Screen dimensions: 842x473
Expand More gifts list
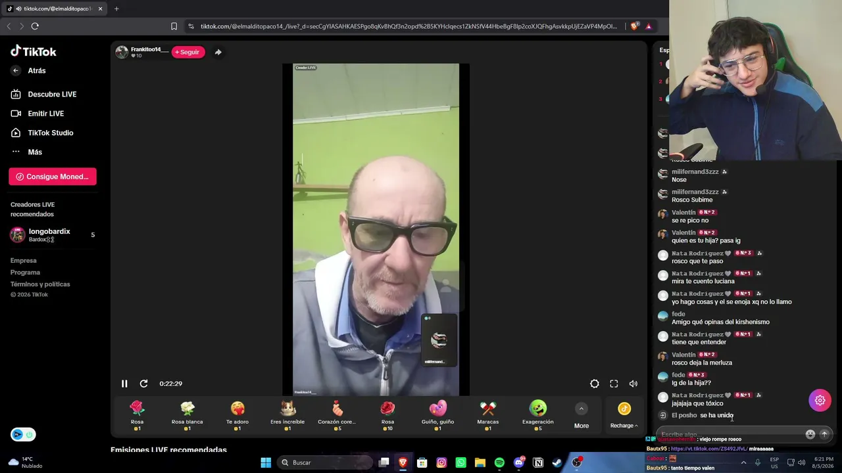pyautogui.click(x=582, y=417)
